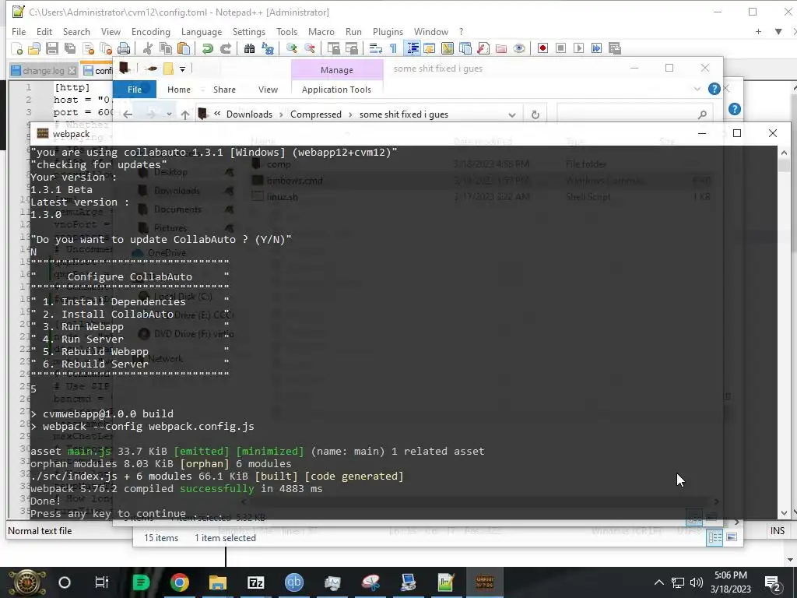The width and height of the screenshot is (797, 598).
Task: Click Back arrow in Explorer navigation
Action: click(128, 114)
